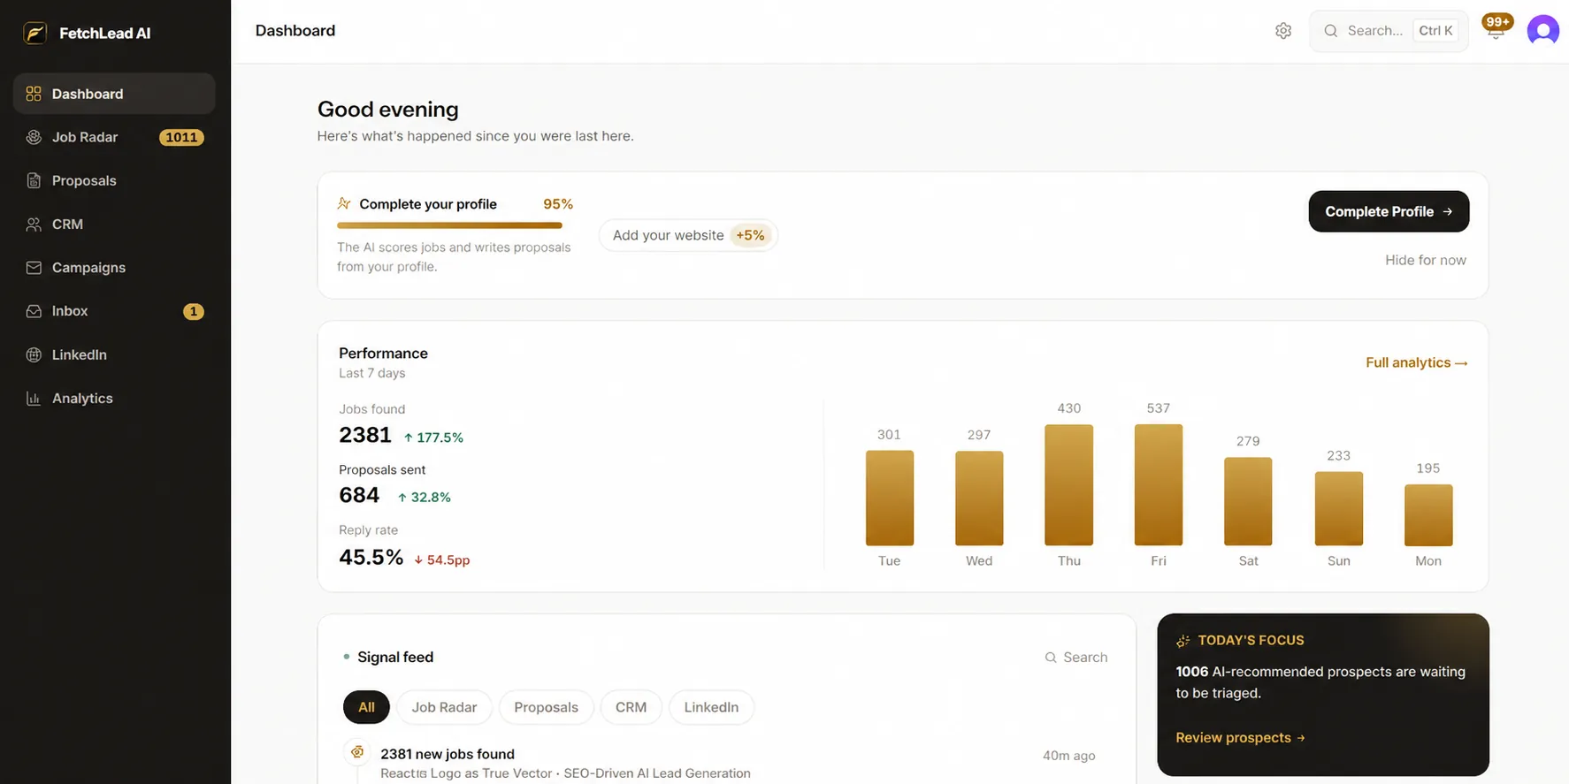This screenshot has height=784, width=1569.
Task: Click the Inbox tray icon
Action: (x=34, y=311)
